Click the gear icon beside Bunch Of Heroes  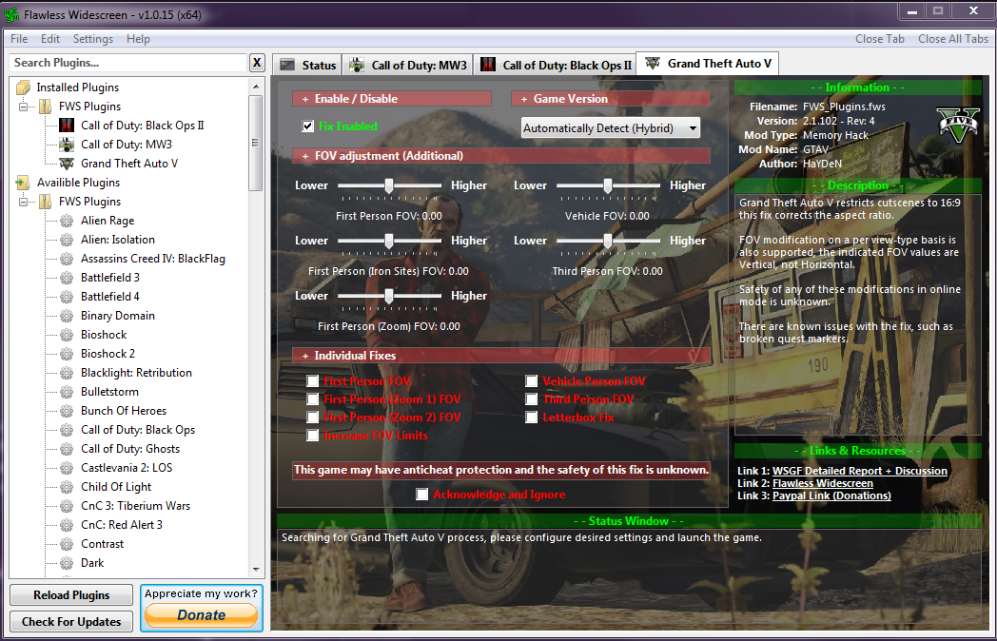67,411
